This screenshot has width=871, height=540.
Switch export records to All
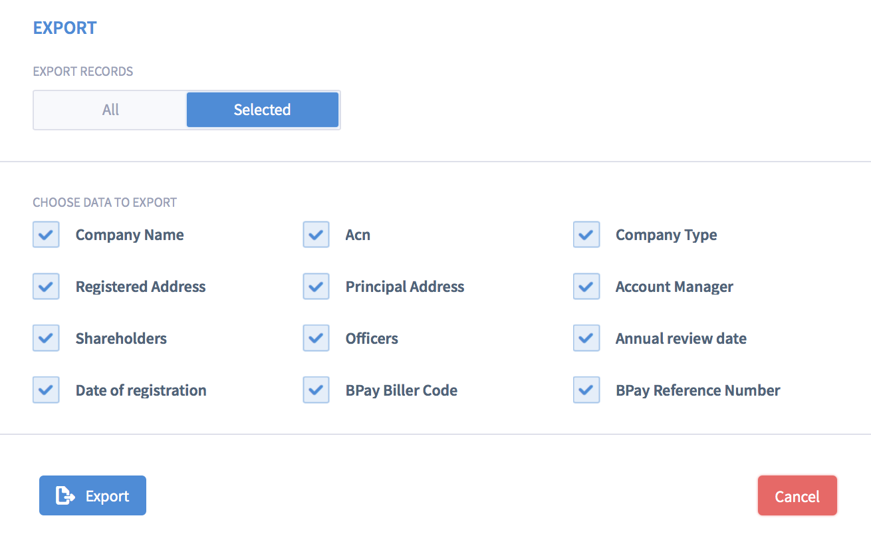(x=110, y=110)
